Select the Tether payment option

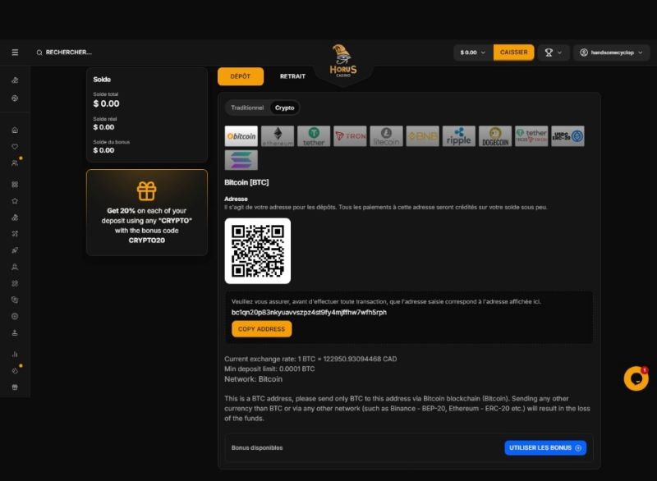tap(314, 136)
